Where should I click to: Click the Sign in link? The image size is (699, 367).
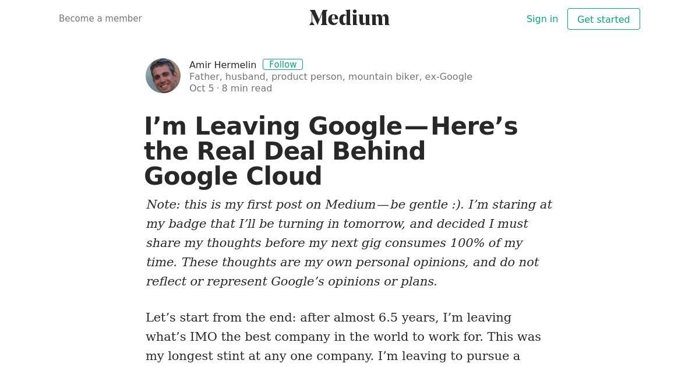point(542,19)
